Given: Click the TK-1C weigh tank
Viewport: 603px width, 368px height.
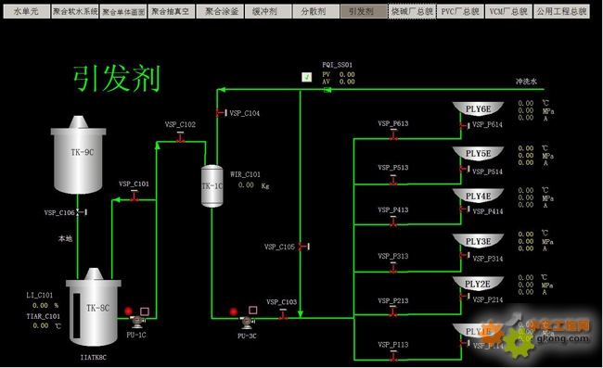Looking at the screenshot, I should point(212,186).
